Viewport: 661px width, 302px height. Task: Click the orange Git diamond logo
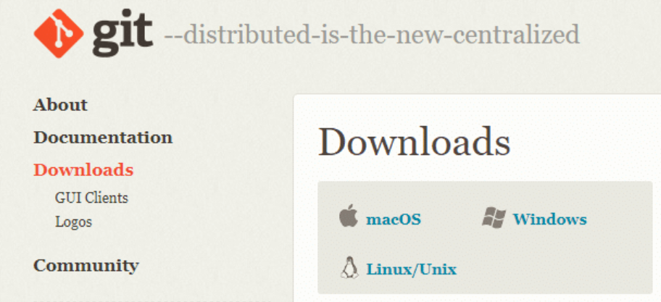[59, 33]
